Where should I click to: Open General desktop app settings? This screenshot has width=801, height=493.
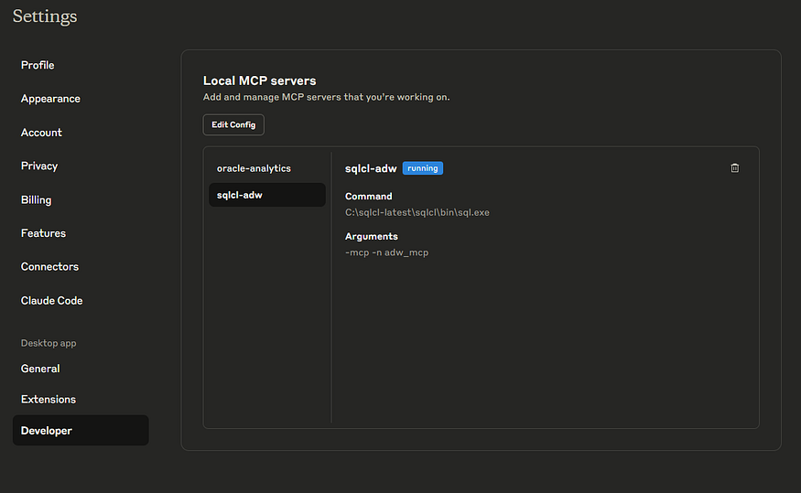[40, 369]
